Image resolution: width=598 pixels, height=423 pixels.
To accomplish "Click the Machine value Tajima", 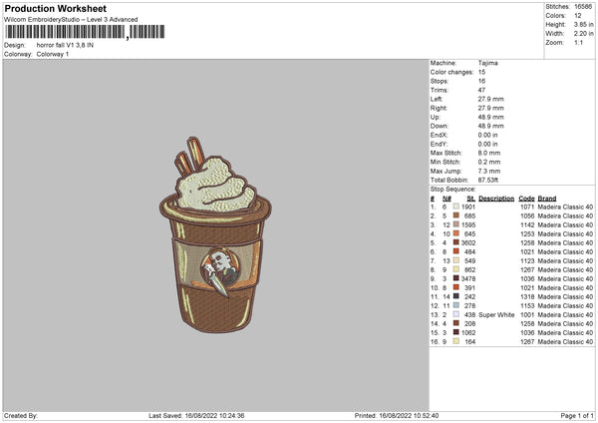I will point(487,63).
